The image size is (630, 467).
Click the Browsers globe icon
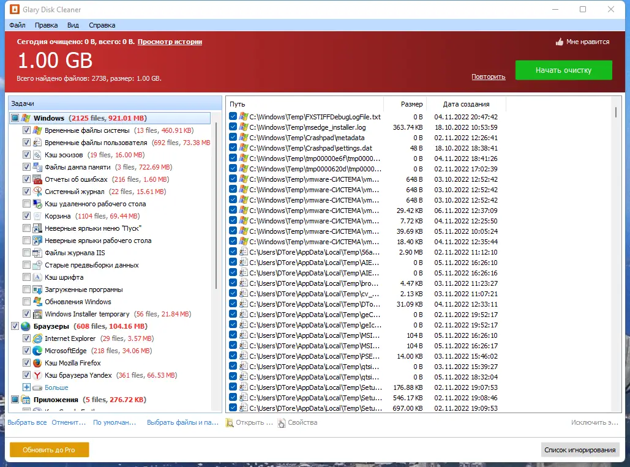coord(26,326)
